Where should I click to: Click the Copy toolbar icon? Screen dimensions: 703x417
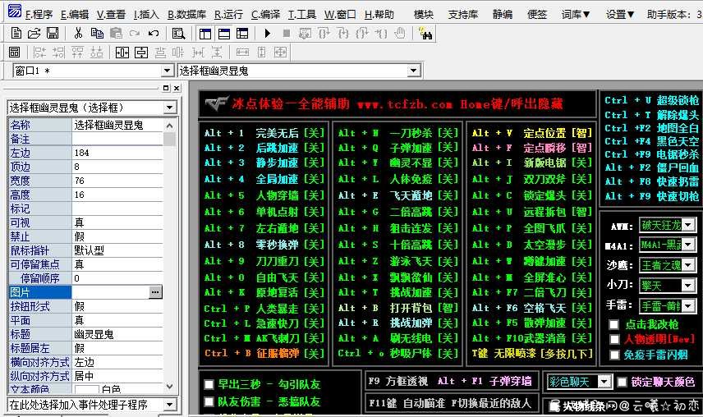(97, 33)
